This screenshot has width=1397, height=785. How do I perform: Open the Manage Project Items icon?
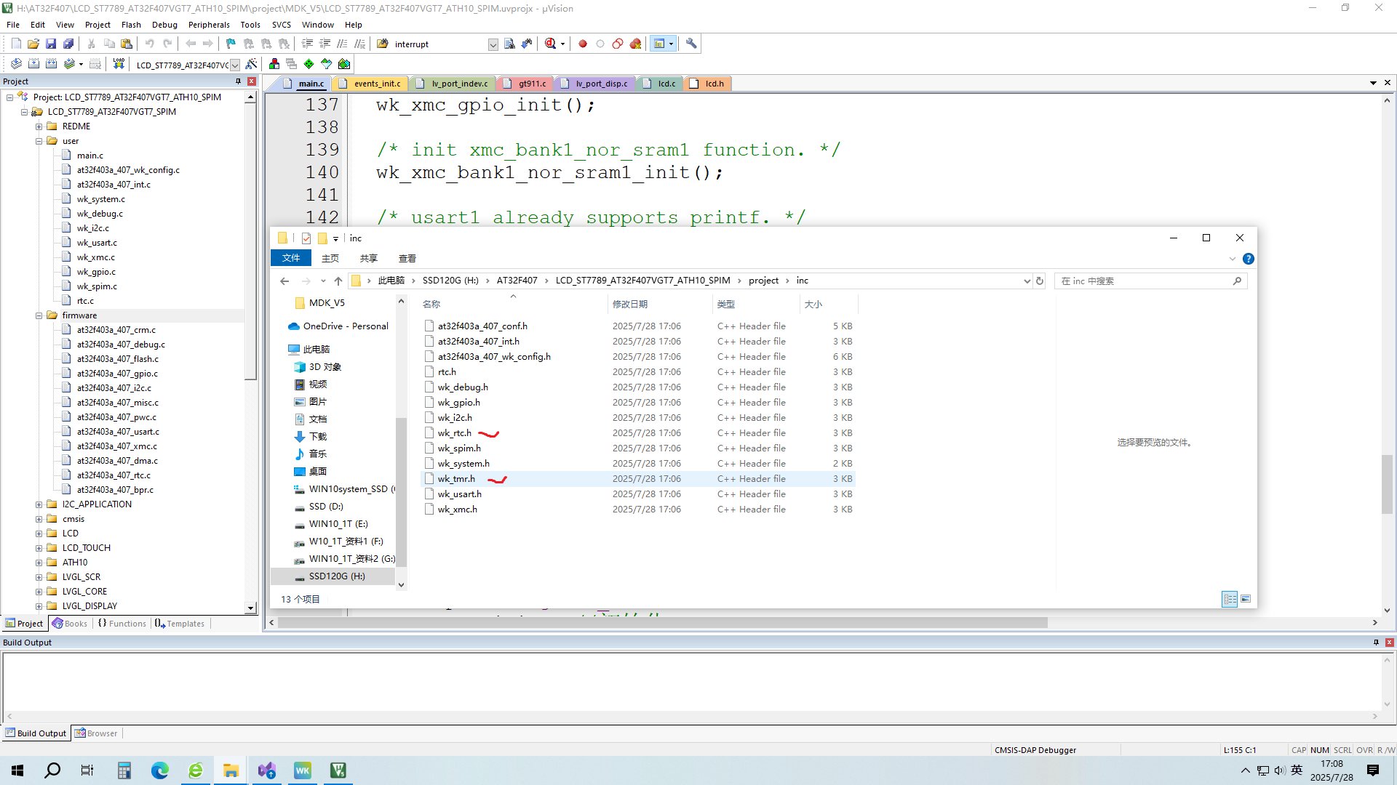tap(274, 64)
